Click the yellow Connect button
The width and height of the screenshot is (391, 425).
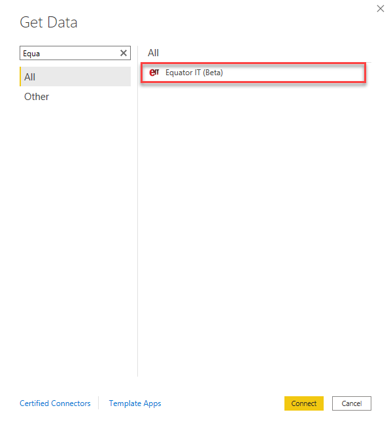304,403
